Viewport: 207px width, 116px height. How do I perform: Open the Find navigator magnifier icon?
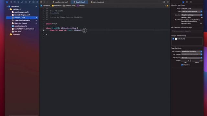tap(18, 2)
